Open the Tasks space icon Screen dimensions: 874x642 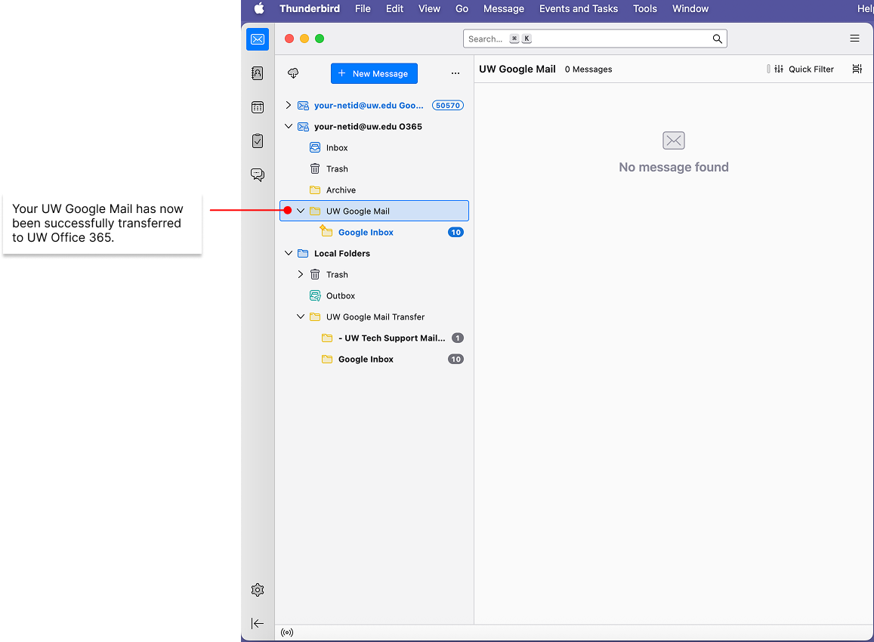(x=258, y=141)
